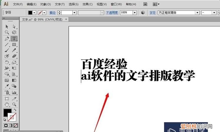Viewport: 220px width, 132px height.
Task: Open the 窗口(W) menu
Action: tap(116, 4)
